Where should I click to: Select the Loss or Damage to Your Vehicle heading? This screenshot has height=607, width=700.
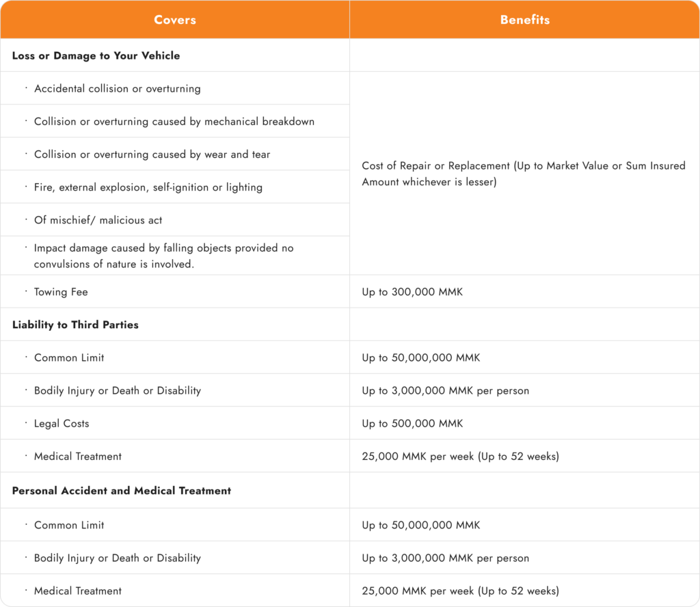point(96,55)
